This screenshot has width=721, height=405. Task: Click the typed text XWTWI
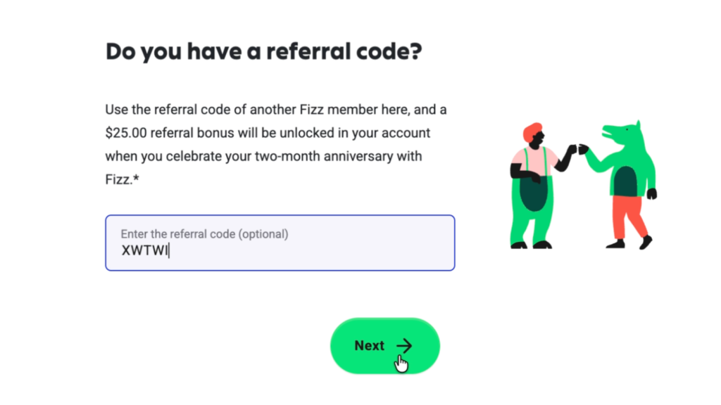click(x=144, y=251)
